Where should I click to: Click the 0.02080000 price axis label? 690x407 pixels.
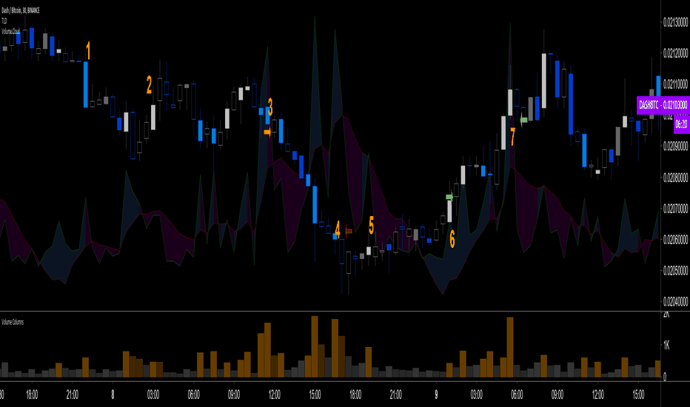tap(675, 178)
